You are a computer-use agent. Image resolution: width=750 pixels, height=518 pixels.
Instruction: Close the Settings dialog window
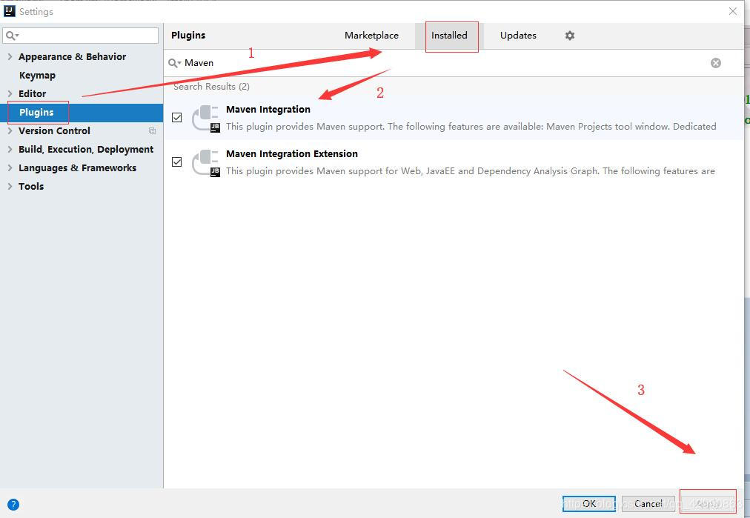tap(732, 11)
